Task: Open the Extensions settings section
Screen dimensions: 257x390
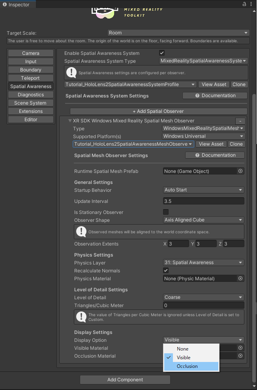Action: click(31, 111)
